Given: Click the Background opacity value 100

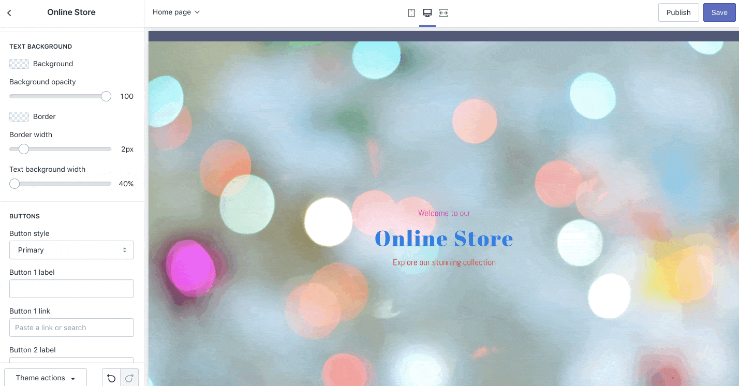Looking at the screenshot, I should (x=127, y=96).
